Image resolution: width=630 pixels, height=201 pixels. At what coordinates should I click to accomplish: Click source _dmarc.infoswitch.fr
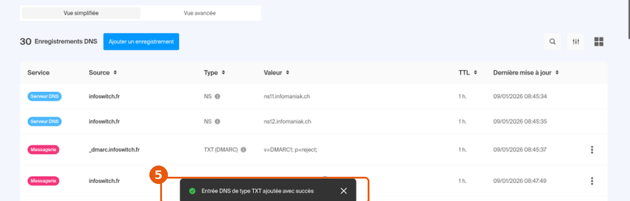pos(114,150)
